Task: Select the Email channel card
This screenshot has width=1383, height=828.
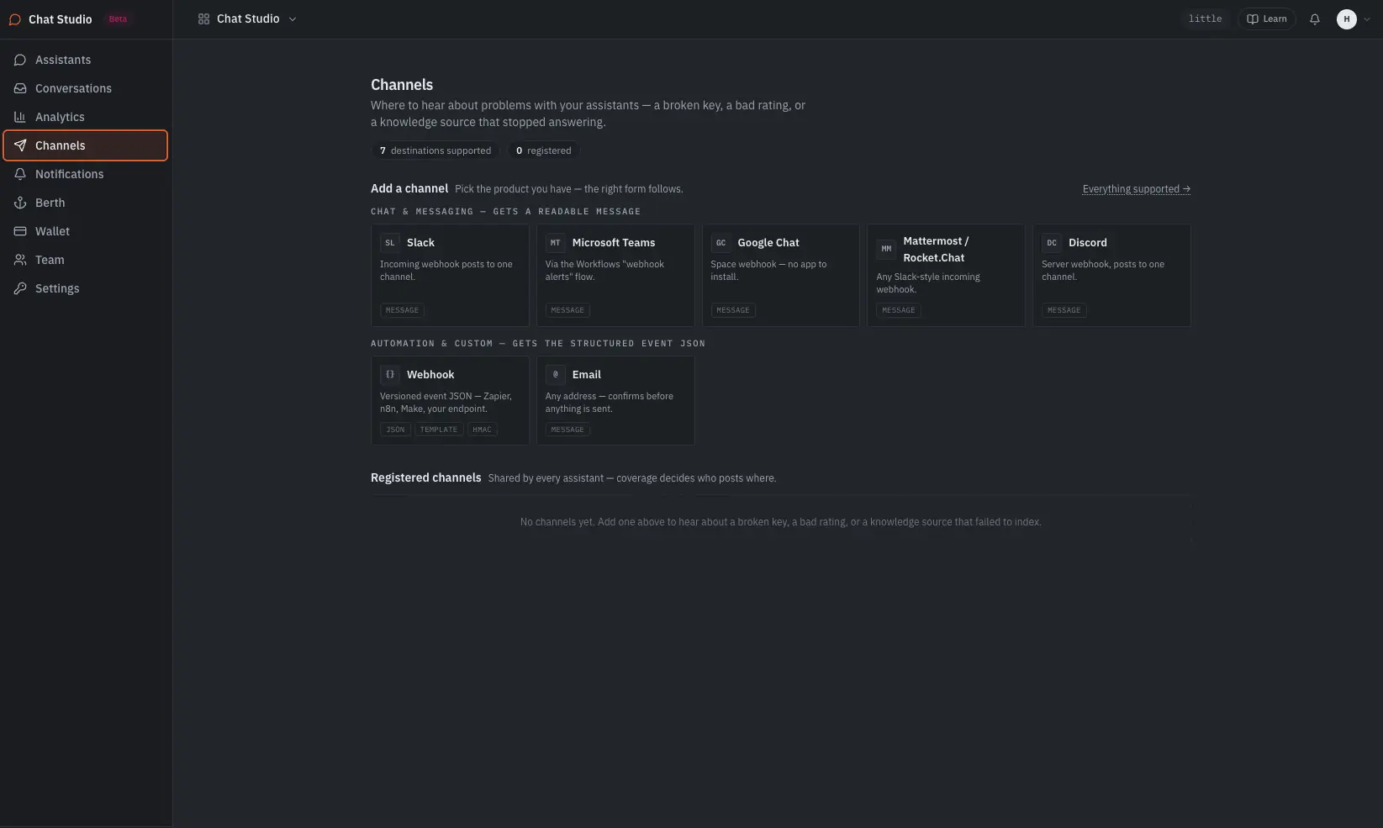Action: tap(615, 400)
